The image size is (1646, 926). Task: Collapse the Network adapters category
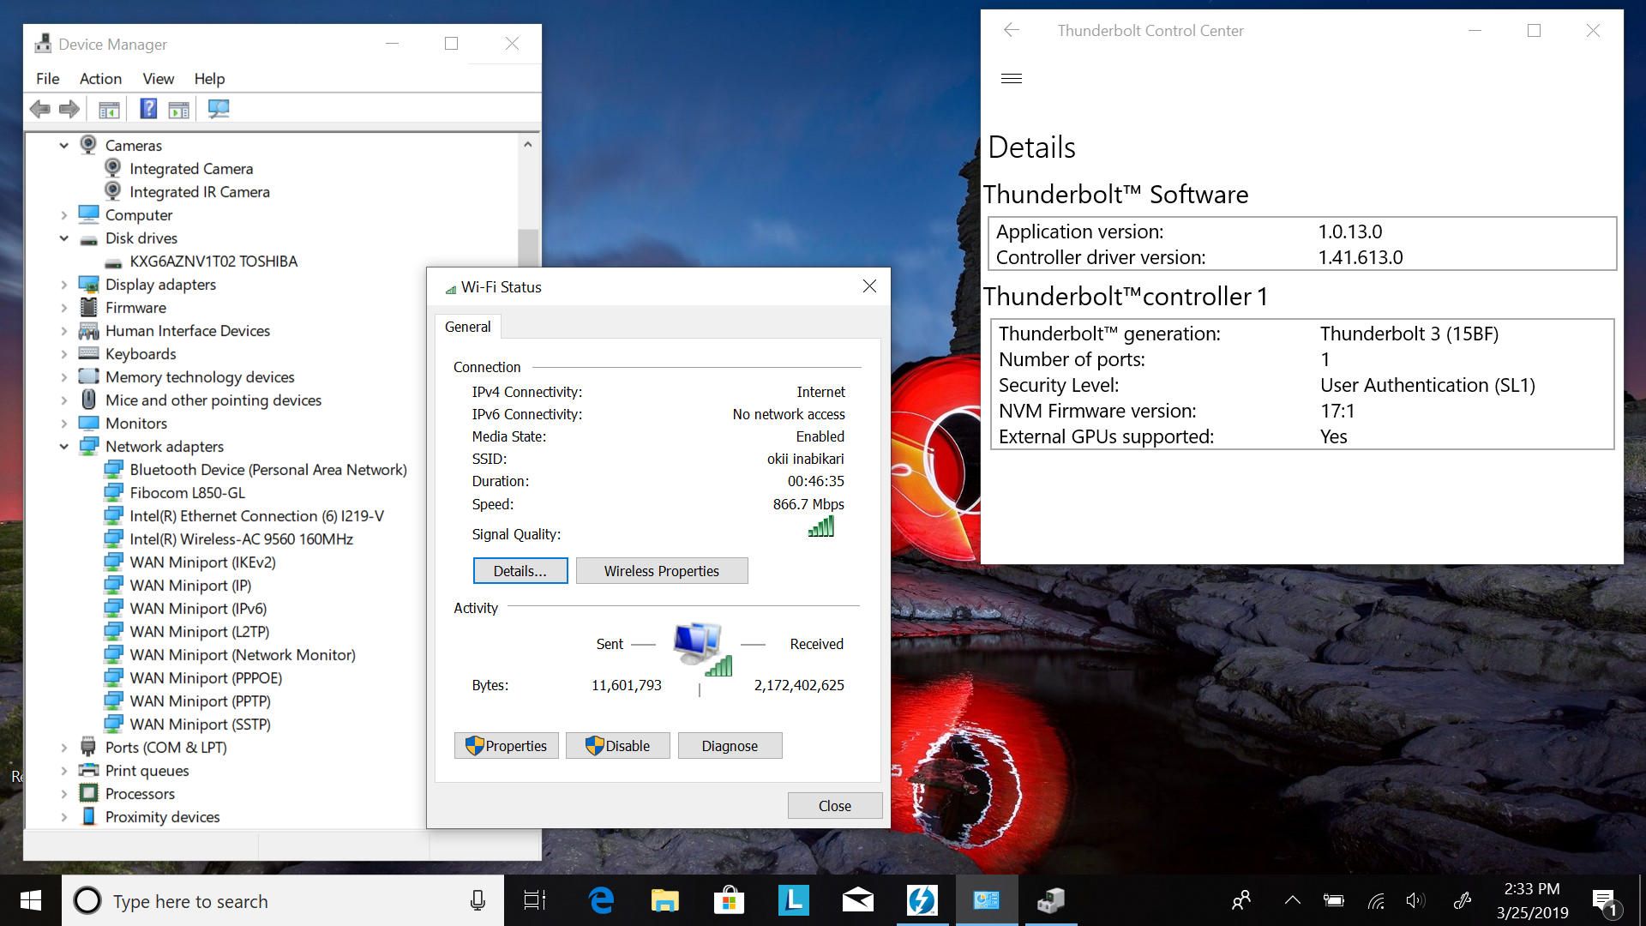tap(64, 447)
